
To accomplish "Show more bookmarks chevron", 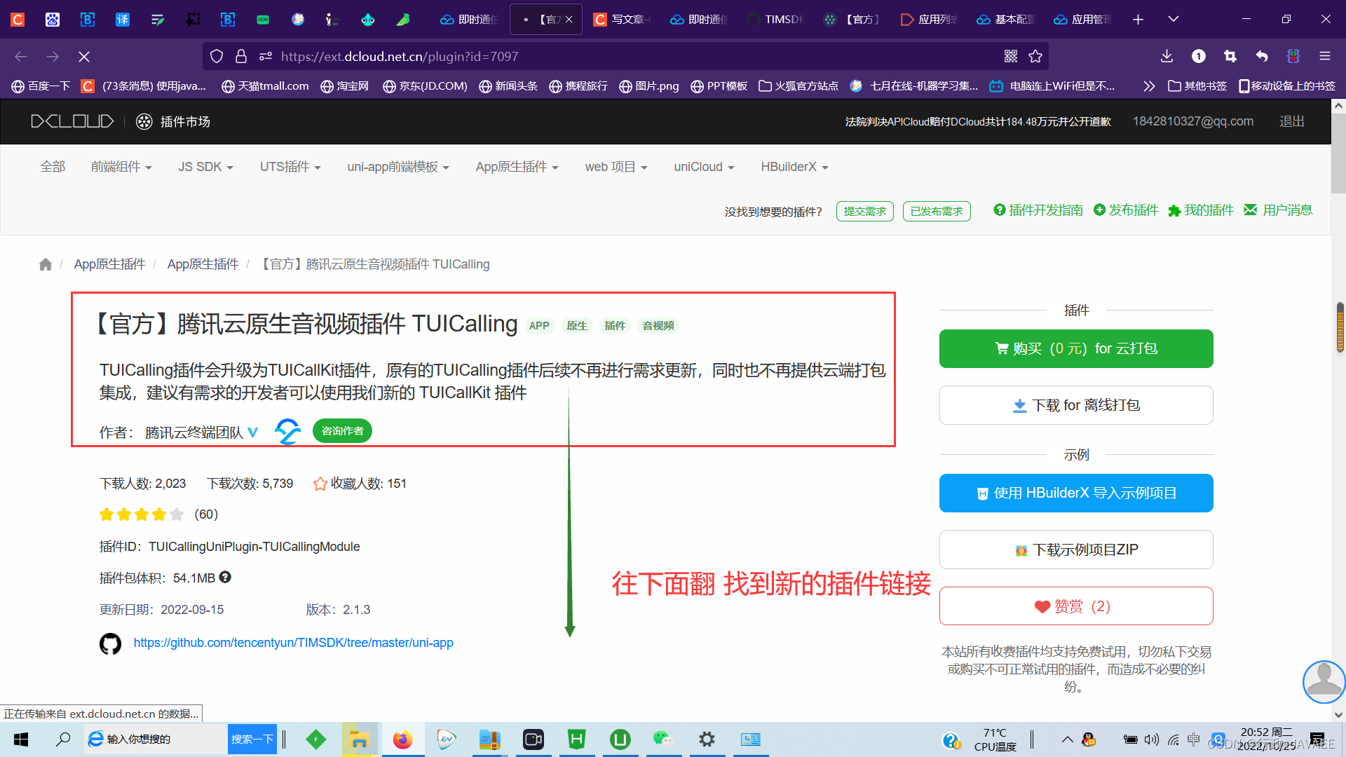I will (1148, 86).
